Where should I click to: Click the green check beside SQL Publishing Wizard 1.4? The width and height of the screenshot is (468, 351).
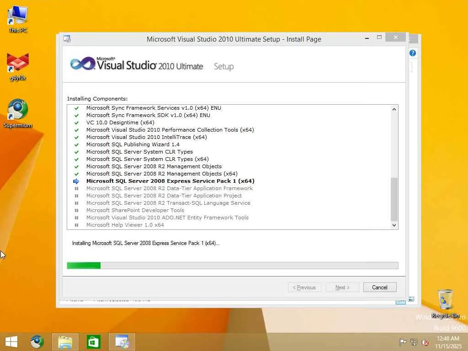(x=76, y=144)
